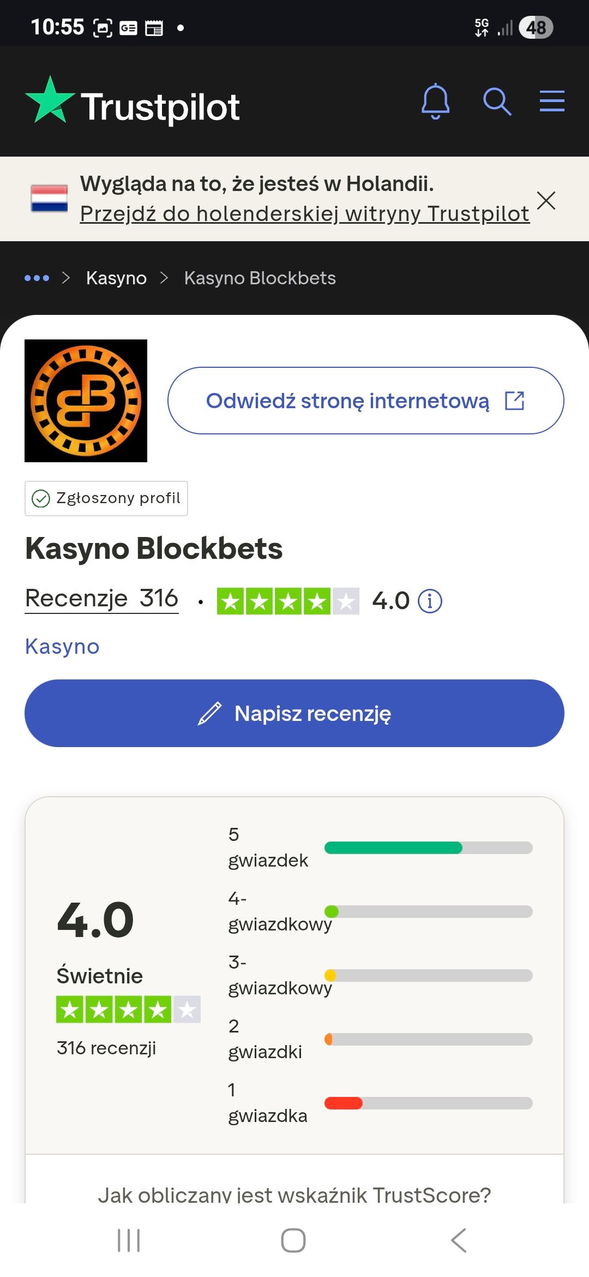Click Odwiedź stronę internetową button
The height and width of the screenshot is (1277, 589).
click(365, 401)
